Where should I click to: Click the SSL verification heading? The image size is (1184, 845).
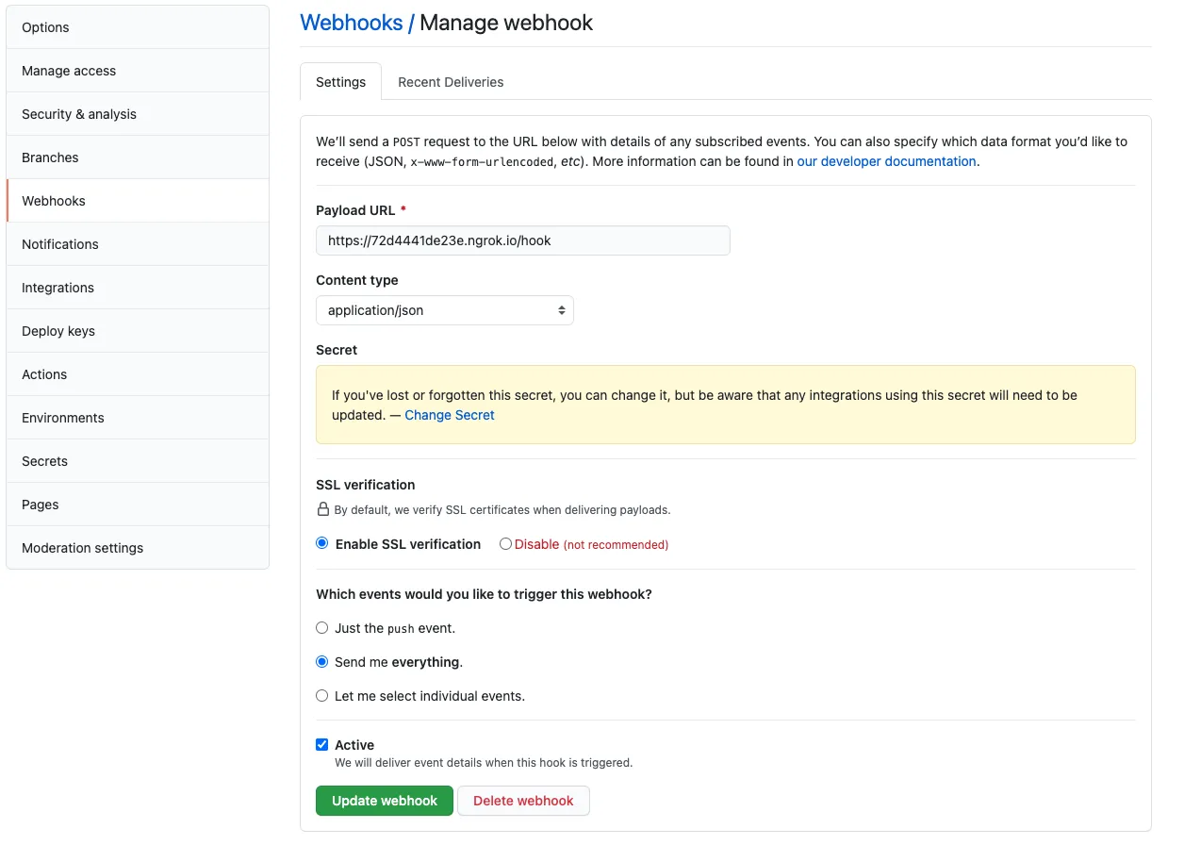366,485
